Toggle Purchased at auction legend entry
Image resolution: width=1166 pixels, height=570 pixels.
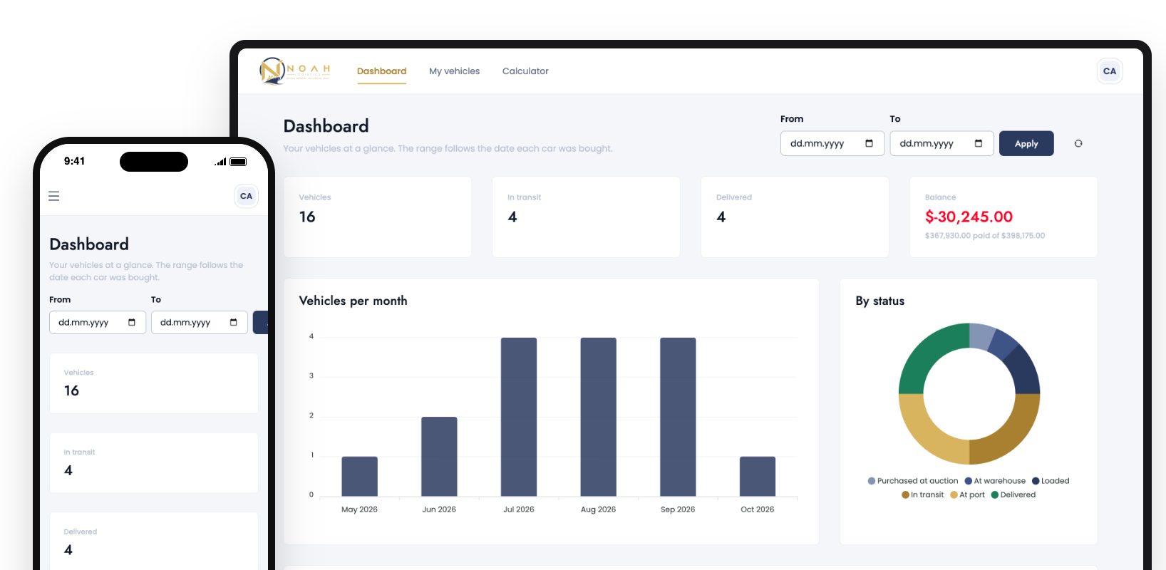[x=913, y=481]
